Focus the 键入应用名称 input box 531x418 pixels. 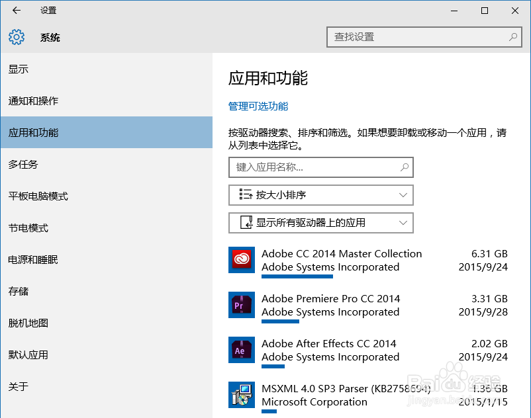click(321, 167)
